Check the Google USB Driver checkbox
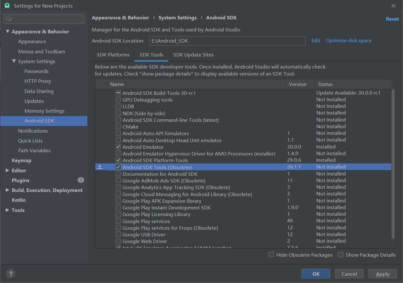 (x=118, y=234)
